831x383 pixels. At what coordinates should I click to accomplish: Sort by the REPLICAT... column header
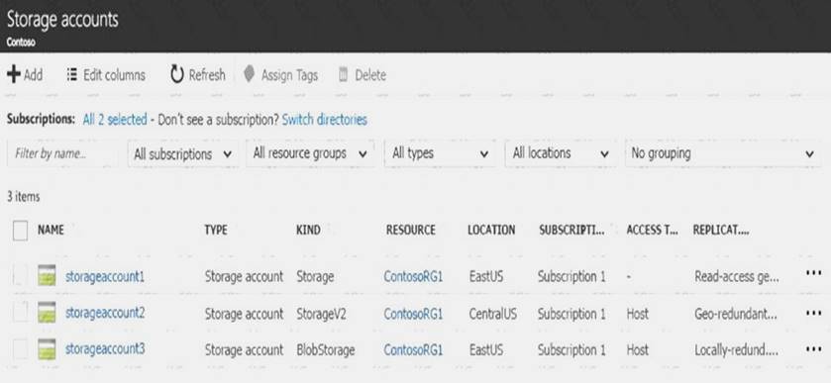coord(721,230)
